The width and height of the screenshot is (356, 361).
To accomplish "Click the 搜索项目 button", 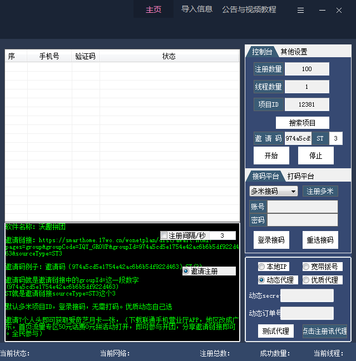I will 302,122.
